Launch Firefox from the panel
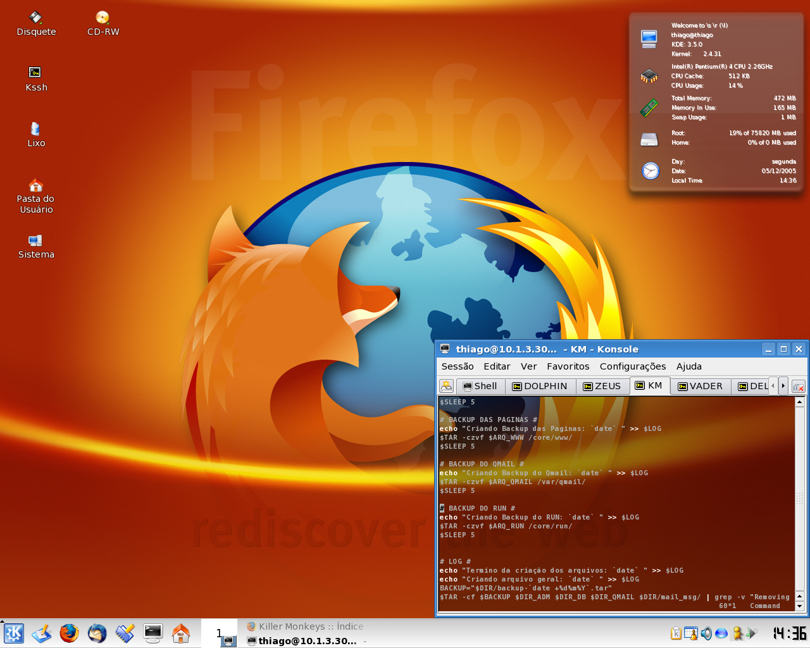This screenshot has height=648, width=810. tap(69, 633)
